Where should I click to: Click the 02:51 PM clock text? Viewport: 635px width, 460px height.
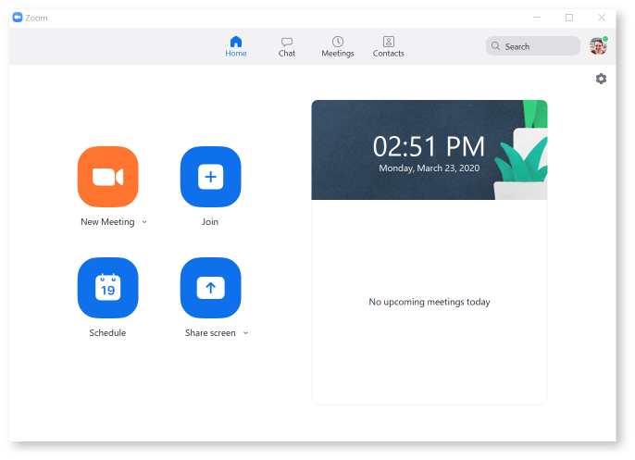[429, 146]
